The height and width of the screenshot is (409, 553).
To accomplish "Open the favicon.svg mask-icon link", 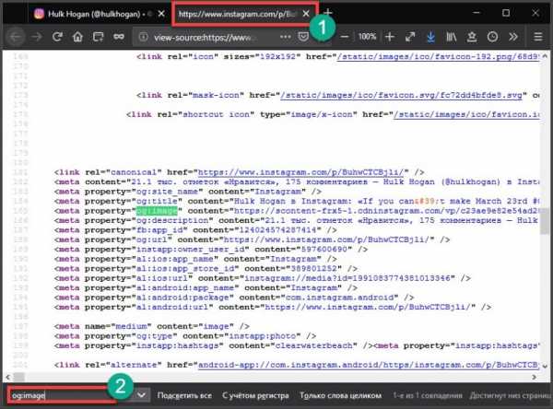I will pos(401,95).
